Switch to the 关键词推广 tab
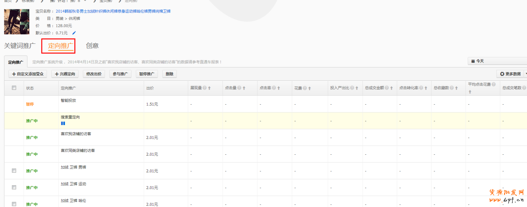This screenshot has height=207, width=527. tap(20, 46)
